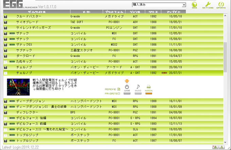
Task: Click the Latest Login:2019.12.22 status text
Action: pos(20,147)
